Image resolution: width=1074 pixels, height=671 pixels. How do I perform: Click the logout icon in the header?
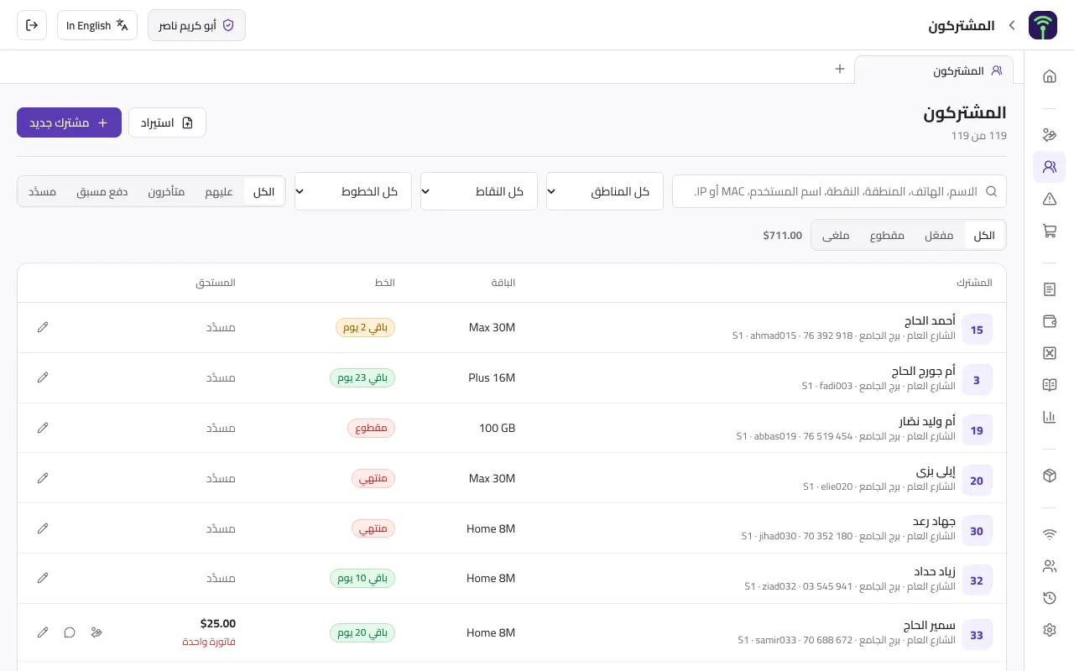[32, 25]
